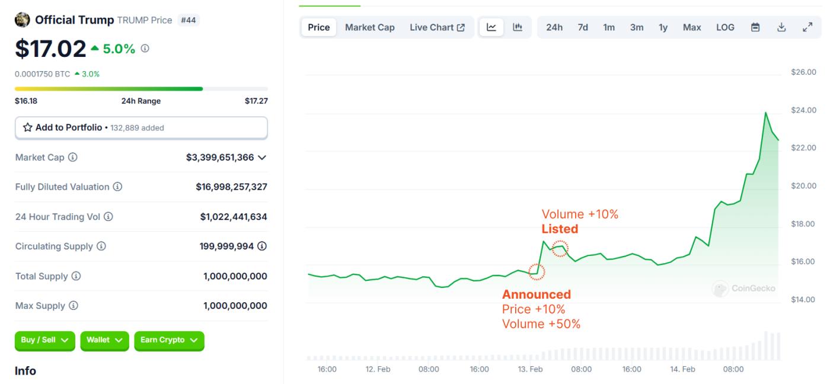The image size is (830, 384).
Task: Click the Circulating Supply info icon
Action: [x=101, y=247]
